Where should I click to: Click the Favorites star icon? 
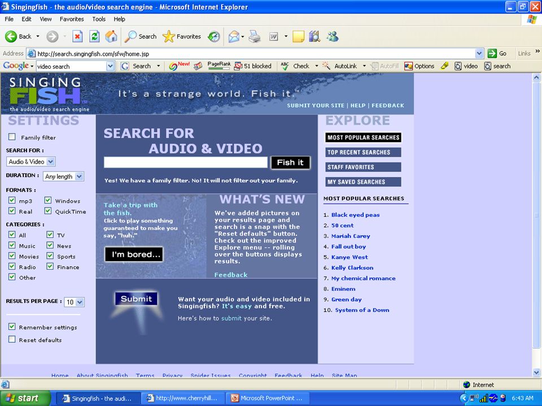(169, 36)
